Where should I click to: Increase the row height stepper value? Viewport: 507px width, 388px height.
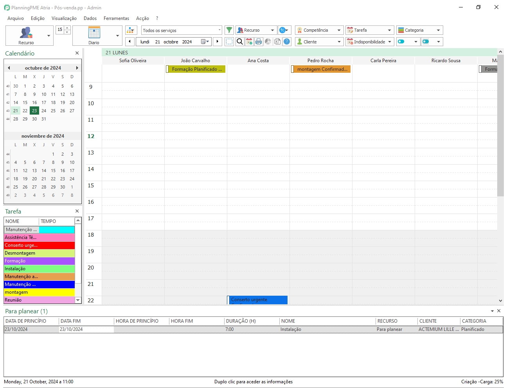(67, 28)
